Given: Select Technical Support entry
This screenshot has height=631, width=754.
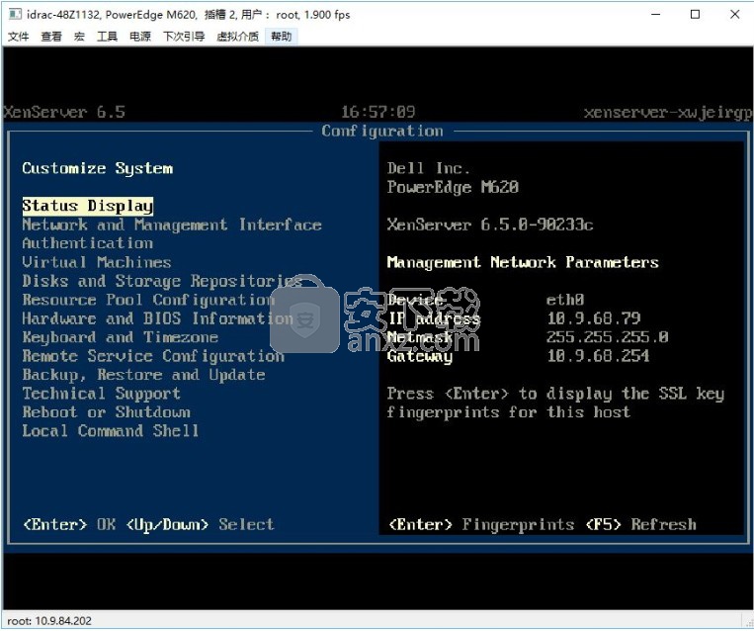Looking at the screenshot, I should 102,394.
